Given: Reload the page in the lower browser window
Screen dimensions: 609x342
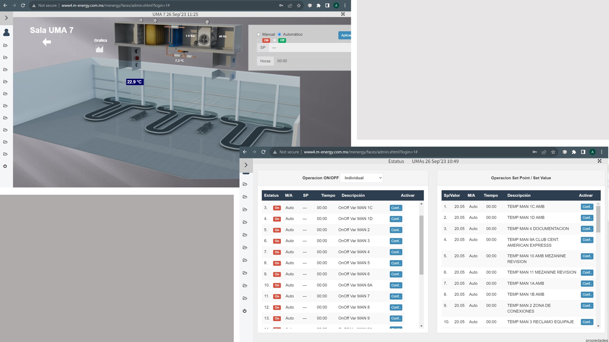Looking at the screenshot, I should [x=263, y=152].
